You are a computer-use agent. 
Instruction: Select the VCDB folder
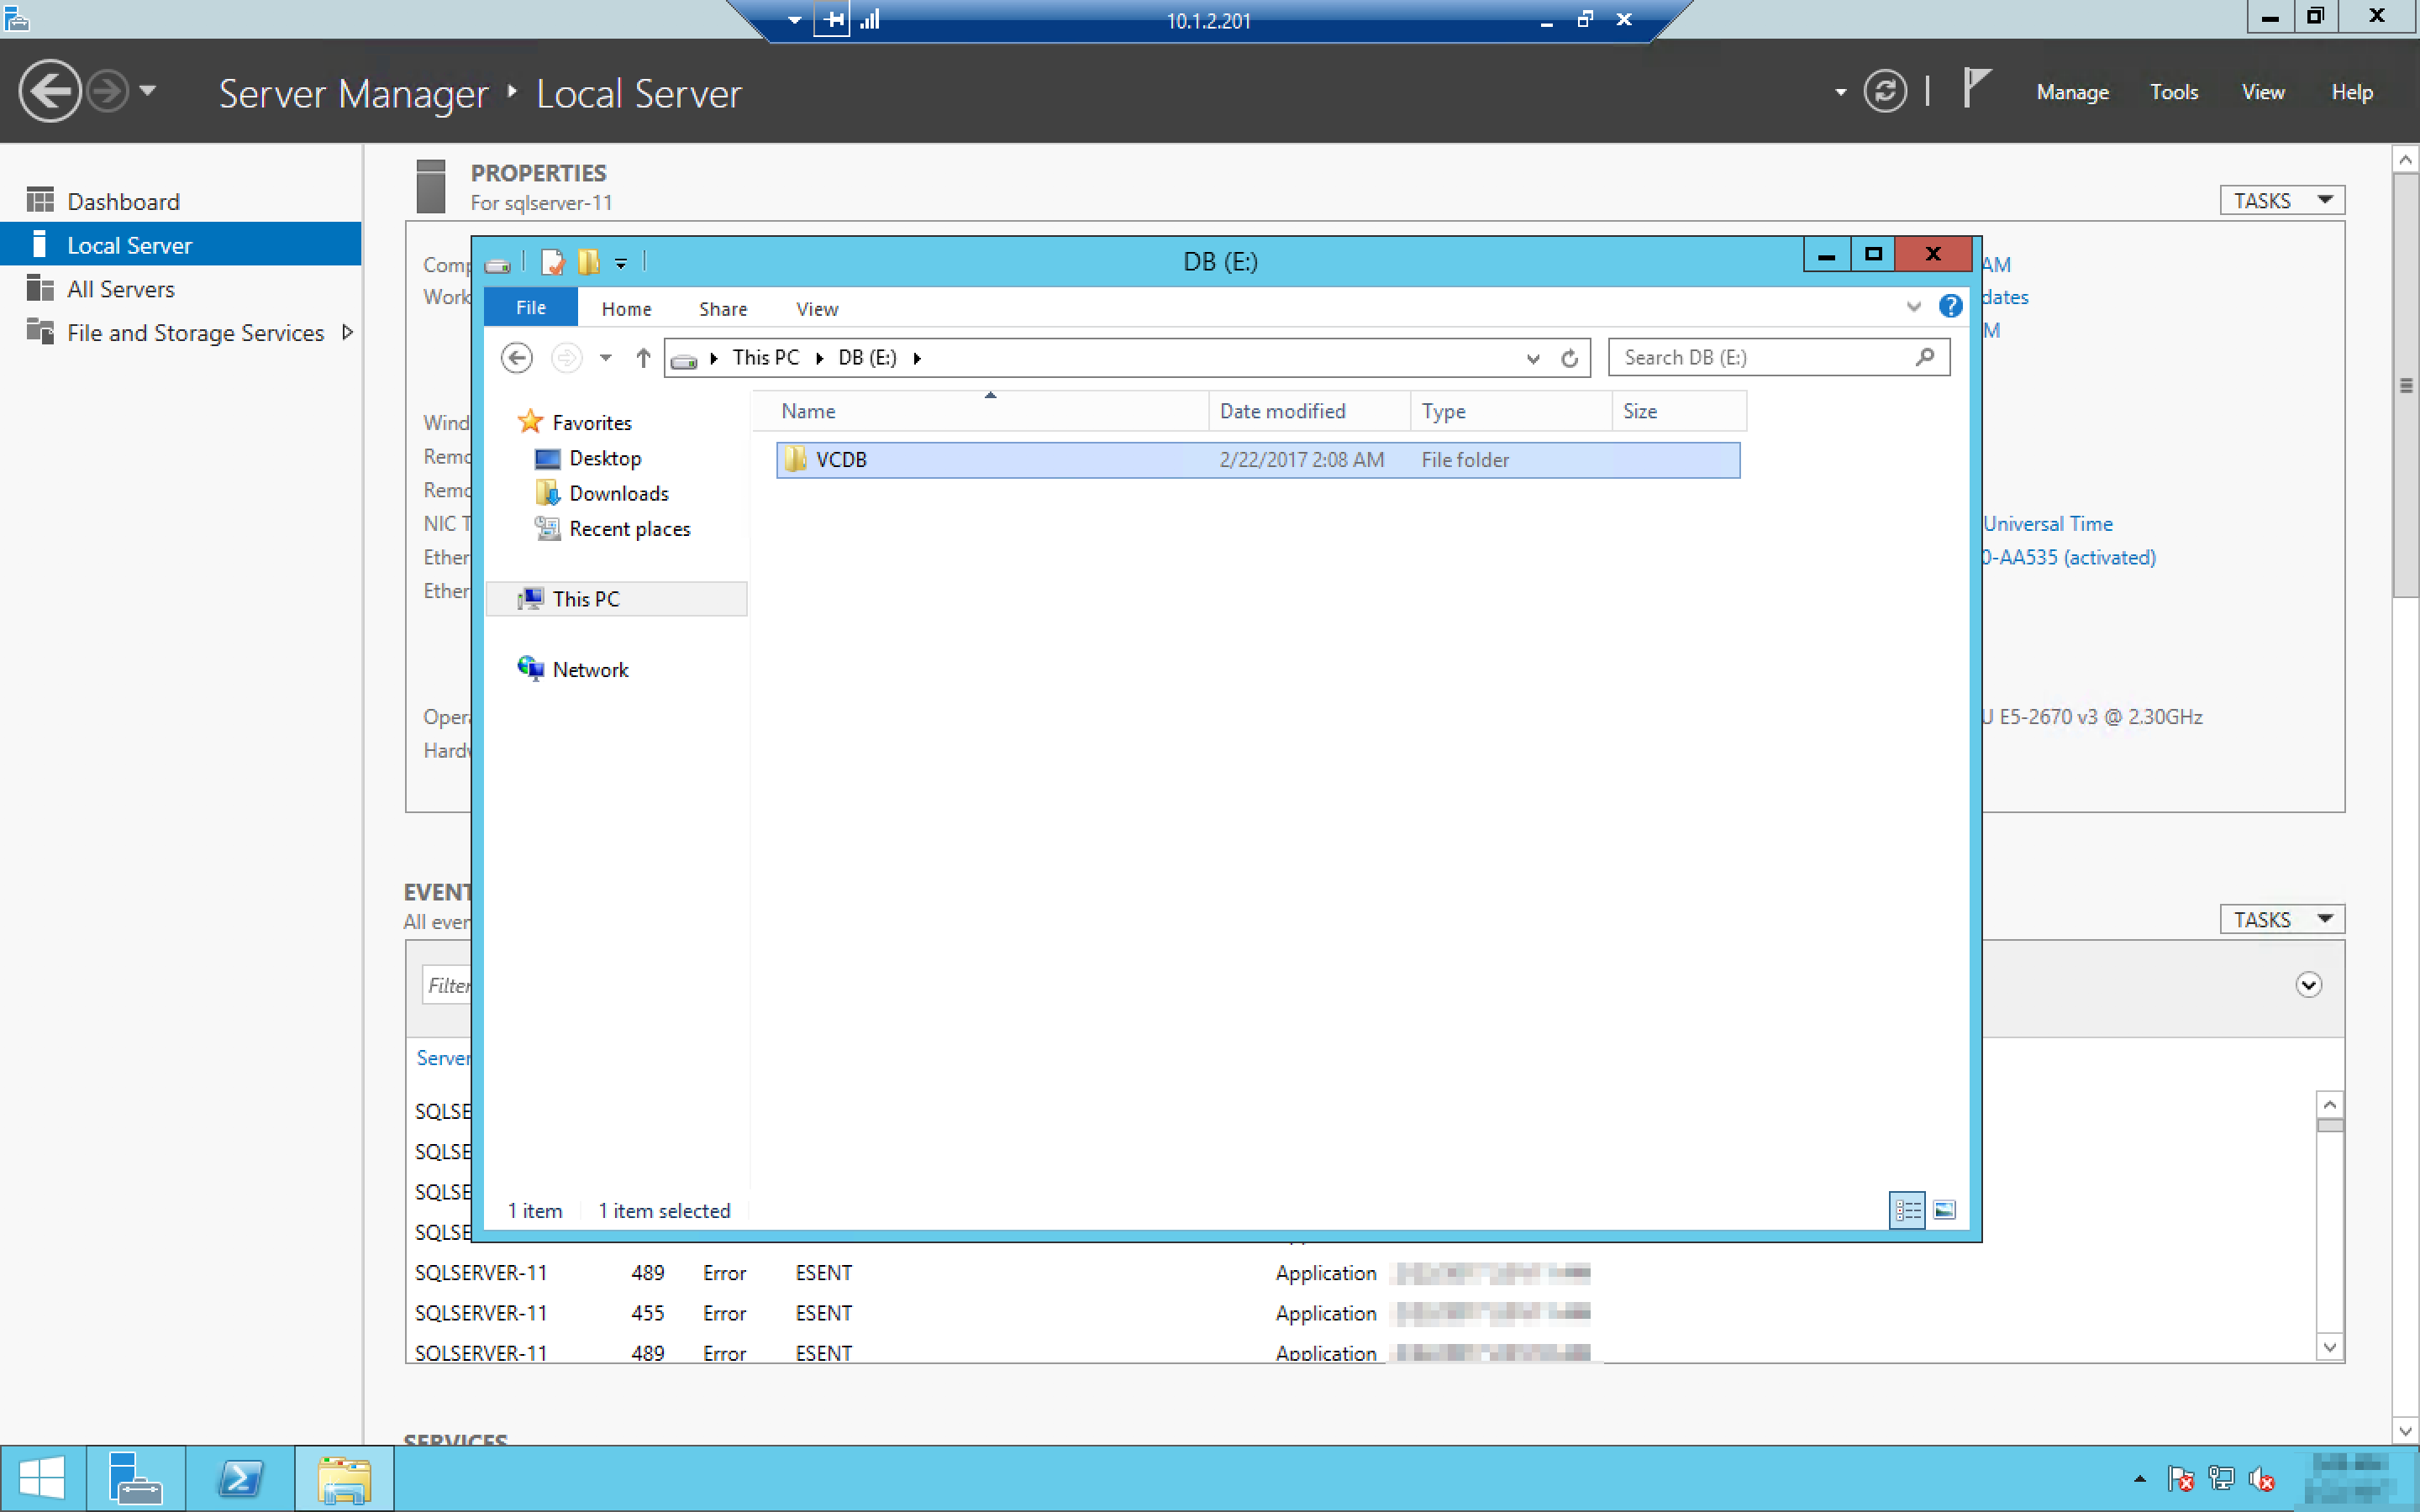840,460
